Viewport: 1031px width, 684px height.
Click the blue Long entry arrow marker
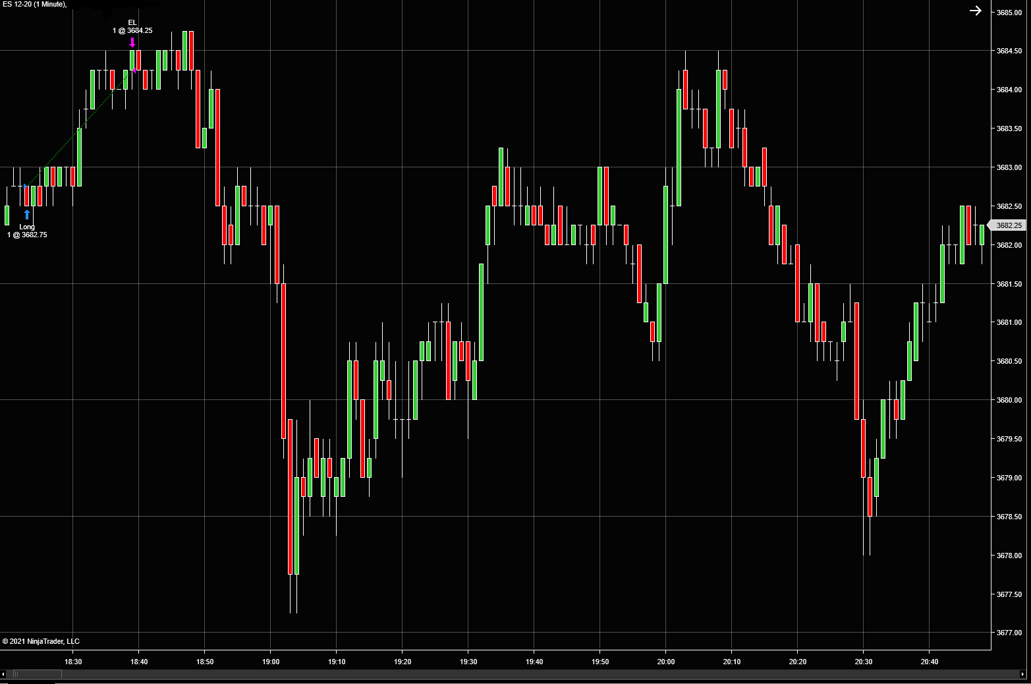pos(27,215)
